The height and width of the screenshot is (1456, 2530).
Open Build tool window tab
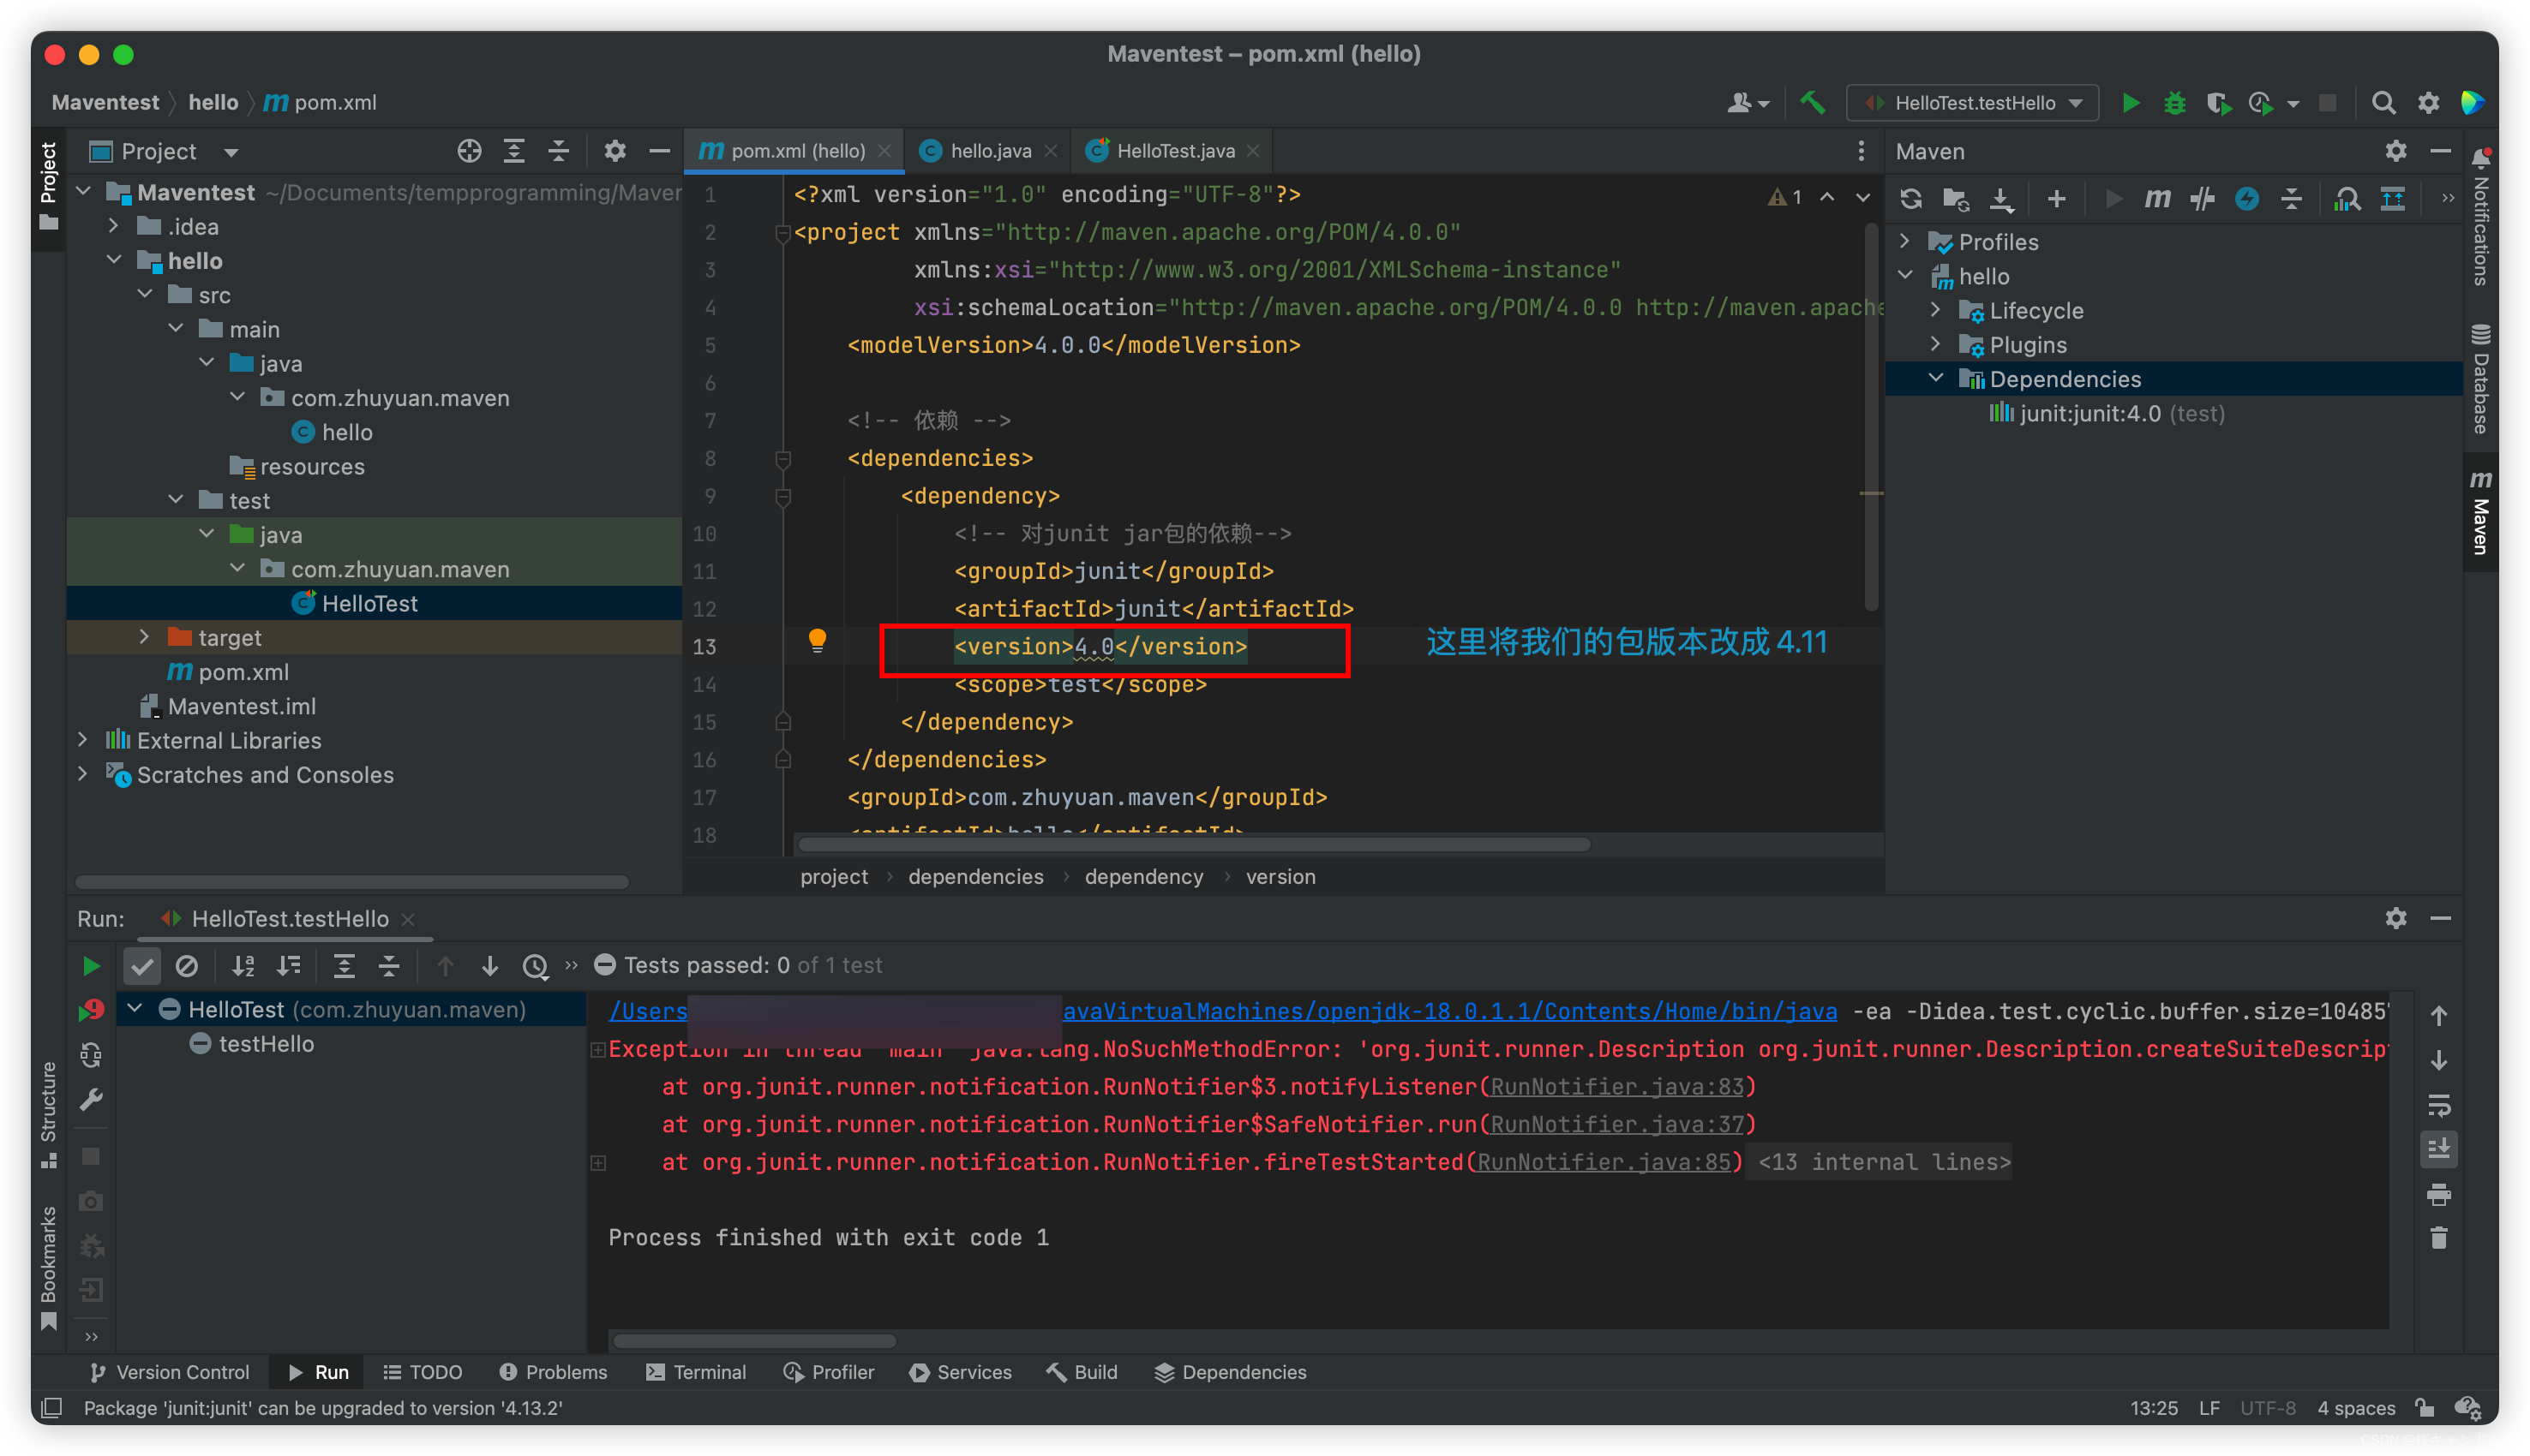point(1082,1372)
